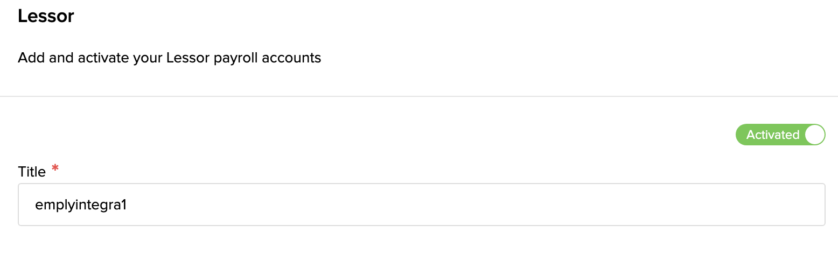Click the left padding inside the Title field

pyautogui.click(x=26, y=205)
